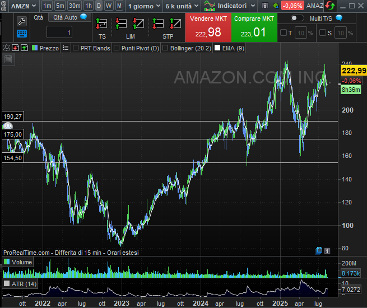Click the S percent input field

click(341, 33)
